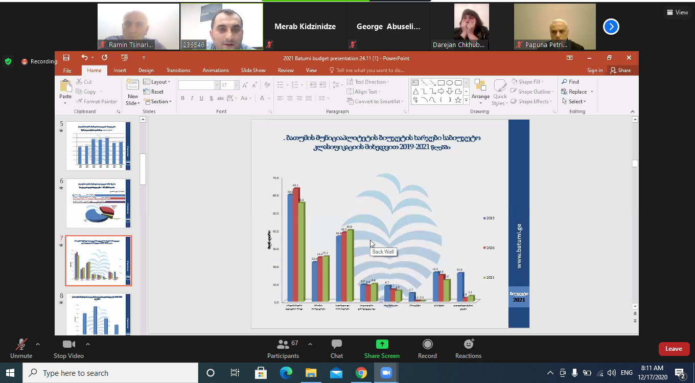Stop video in Zoom toolbar
This screenshot has height=383, width=695.
click(x=68, y=348)
